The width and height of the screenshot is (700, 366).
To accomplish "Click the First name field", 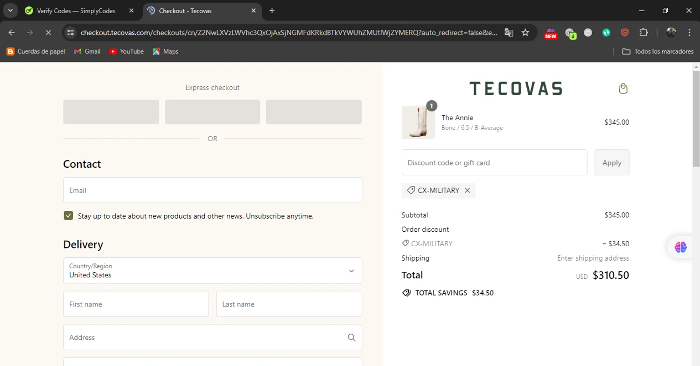I will click(136, 304).
